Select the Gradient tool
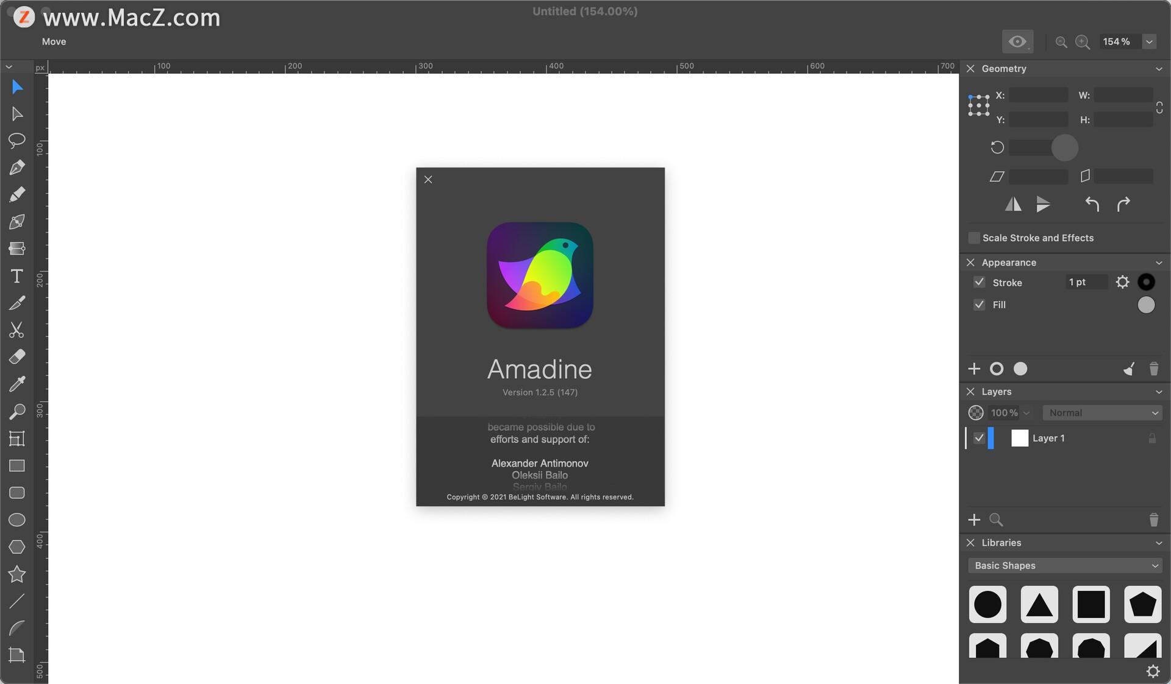This screenshot has height=684, width=1171. pyautogui.click(x=17, y=249)
